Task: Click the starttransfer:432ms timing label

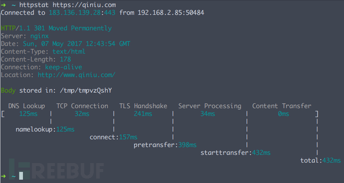Action: [235, 153]
